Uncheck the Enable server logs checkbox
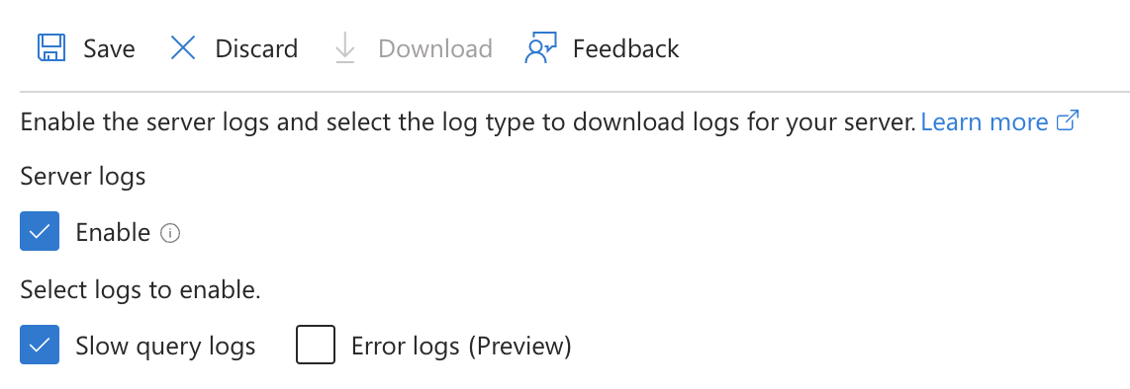This screenshot has width=1130, height=389. [40, 231]
